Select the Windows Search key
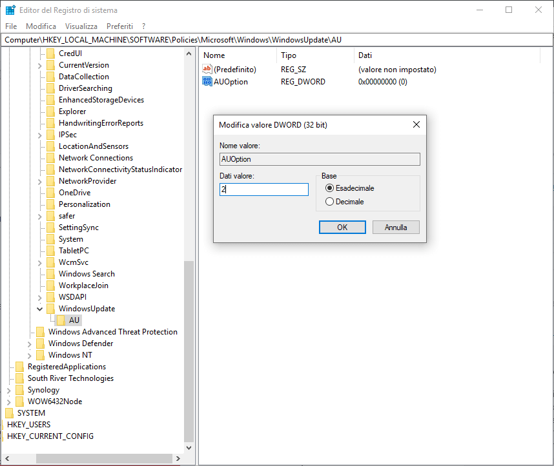Screen dimensions: 554x466 (x=87, y=274)
